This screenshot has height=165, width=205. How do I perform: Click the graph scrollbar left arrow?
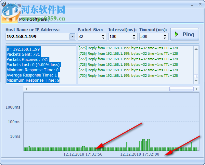[26, 89]
